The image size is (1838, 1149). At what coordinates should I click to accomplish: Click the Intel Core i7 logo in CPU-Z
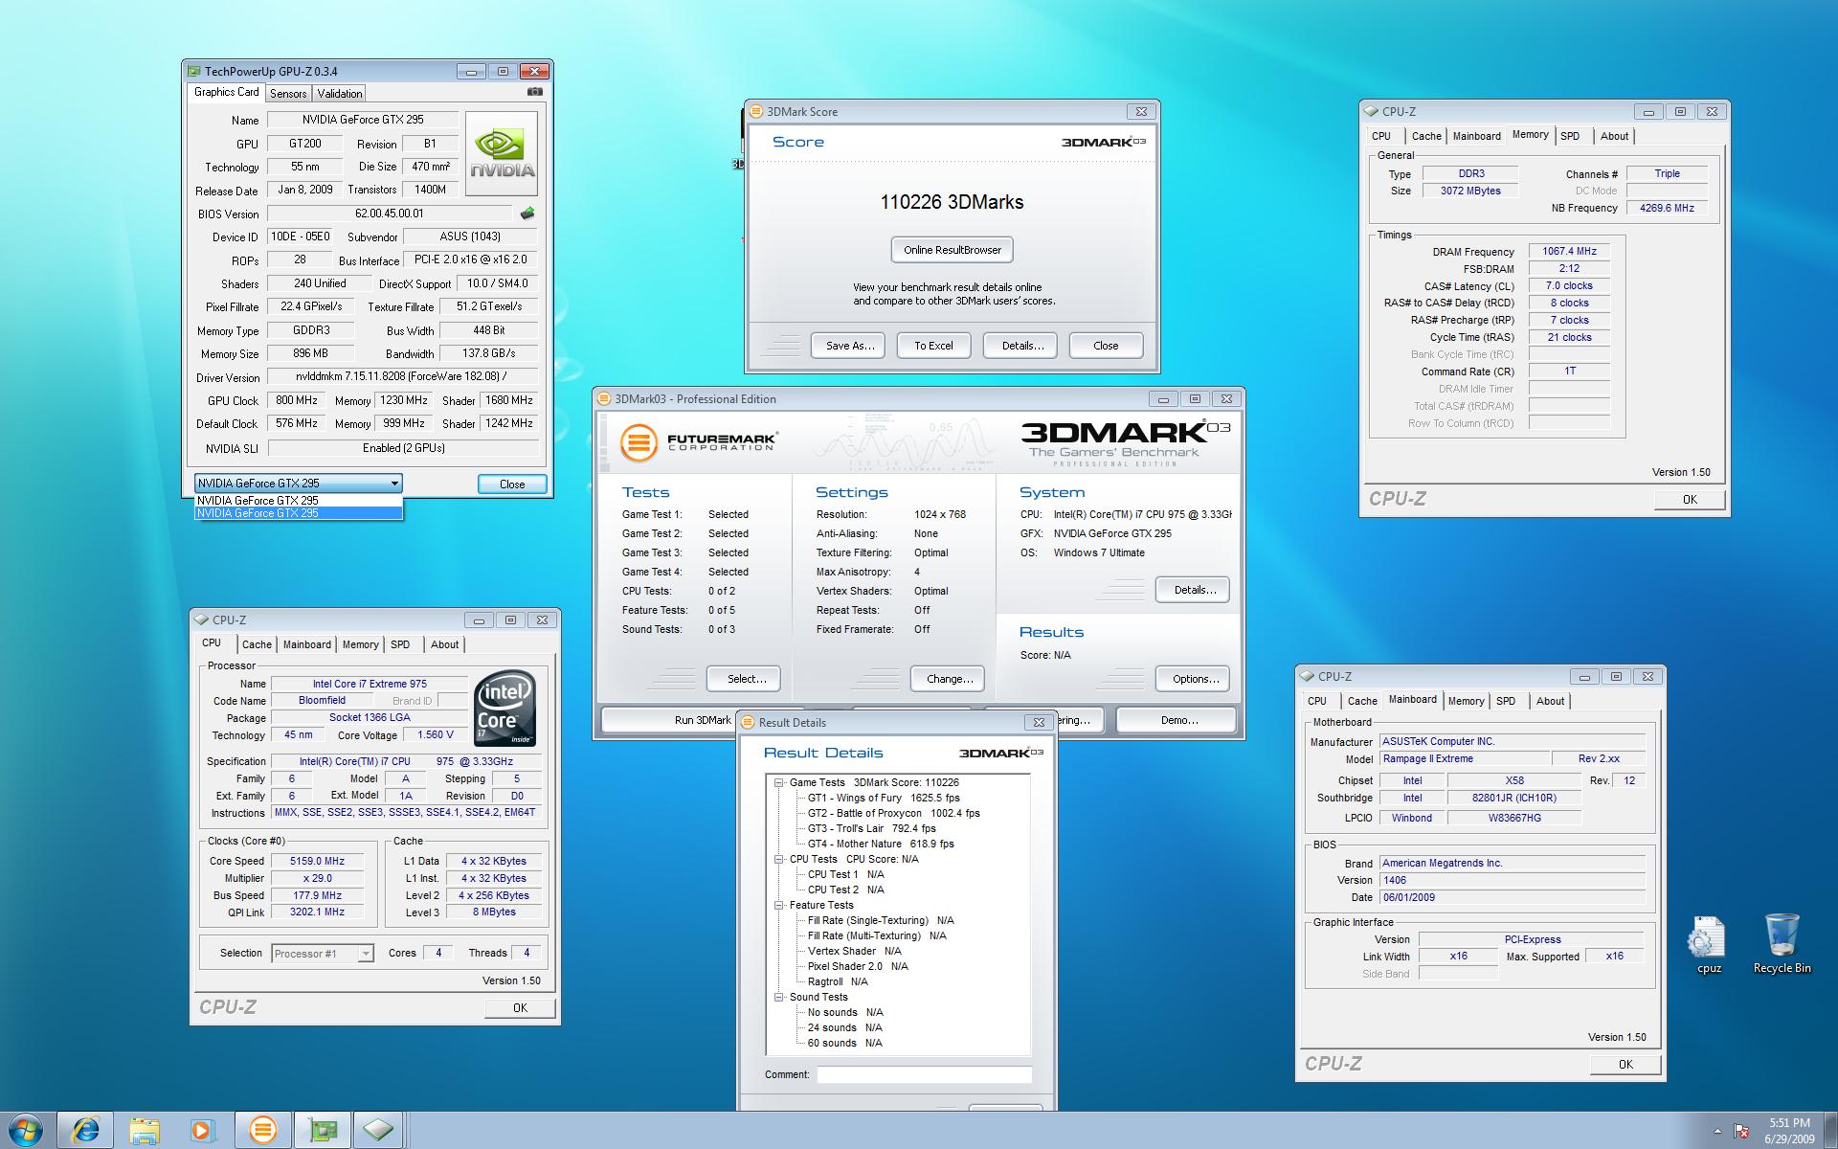click(504, 709)
